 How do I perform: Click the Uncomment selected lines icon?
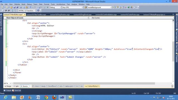[x=15, y=11]
